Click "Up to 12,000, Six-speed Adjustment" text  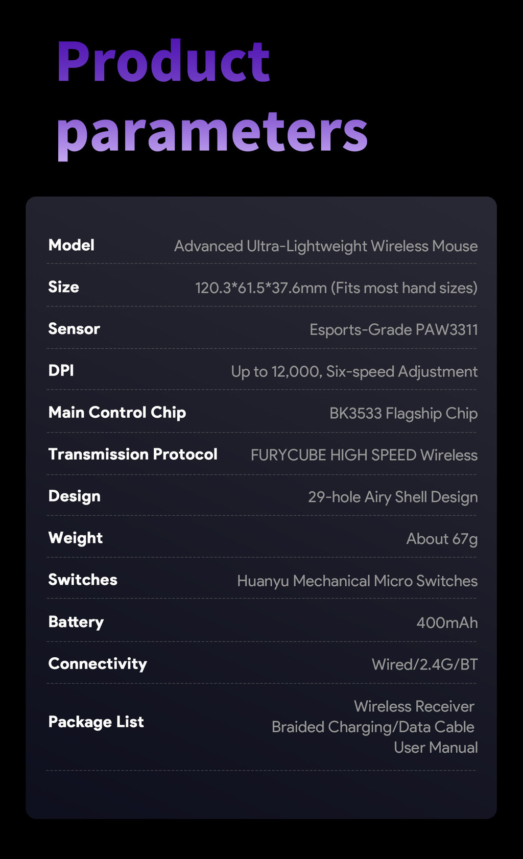click(354, 372)
